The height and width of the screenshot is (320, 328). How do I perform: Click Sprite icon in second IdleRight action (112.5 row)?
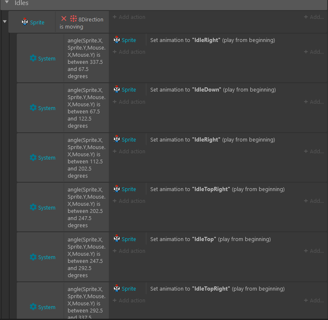(116, 139)
